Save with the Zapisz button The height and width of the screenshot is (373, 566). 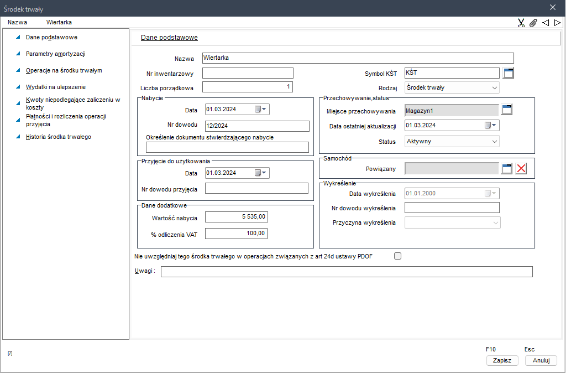click(502, 360)
